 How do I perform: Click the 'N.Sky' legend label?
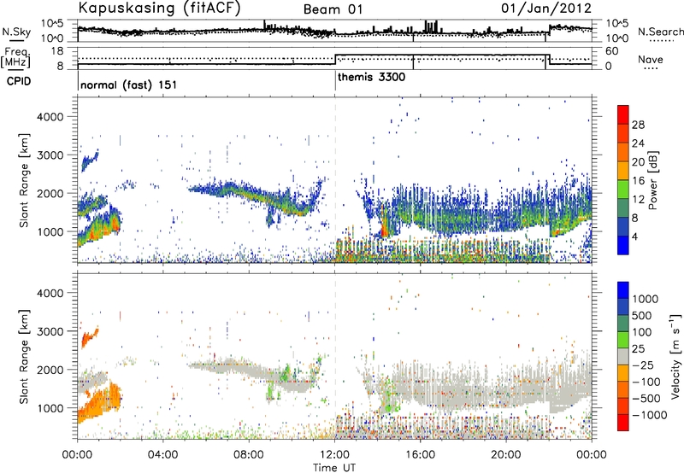(16, 32)
